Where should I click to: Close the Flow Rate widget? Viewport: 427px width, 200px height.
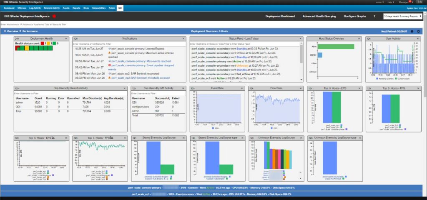click(x=301, y=88)
